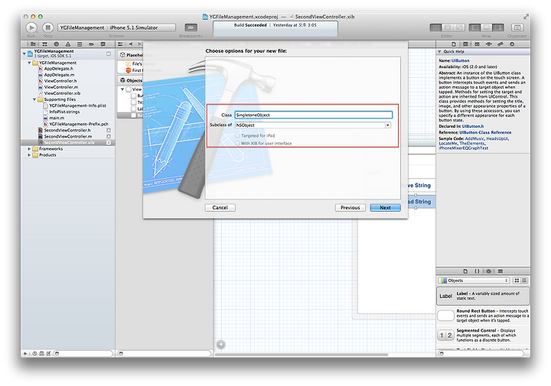Toggle the utilities pane view button
The image size is (551, 386).
click(498, 28)
